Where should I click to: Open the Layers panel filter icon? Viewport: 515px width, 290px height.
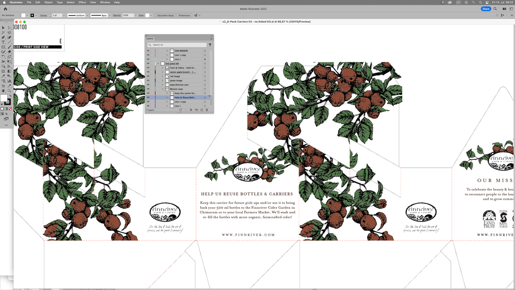(210, 45)
